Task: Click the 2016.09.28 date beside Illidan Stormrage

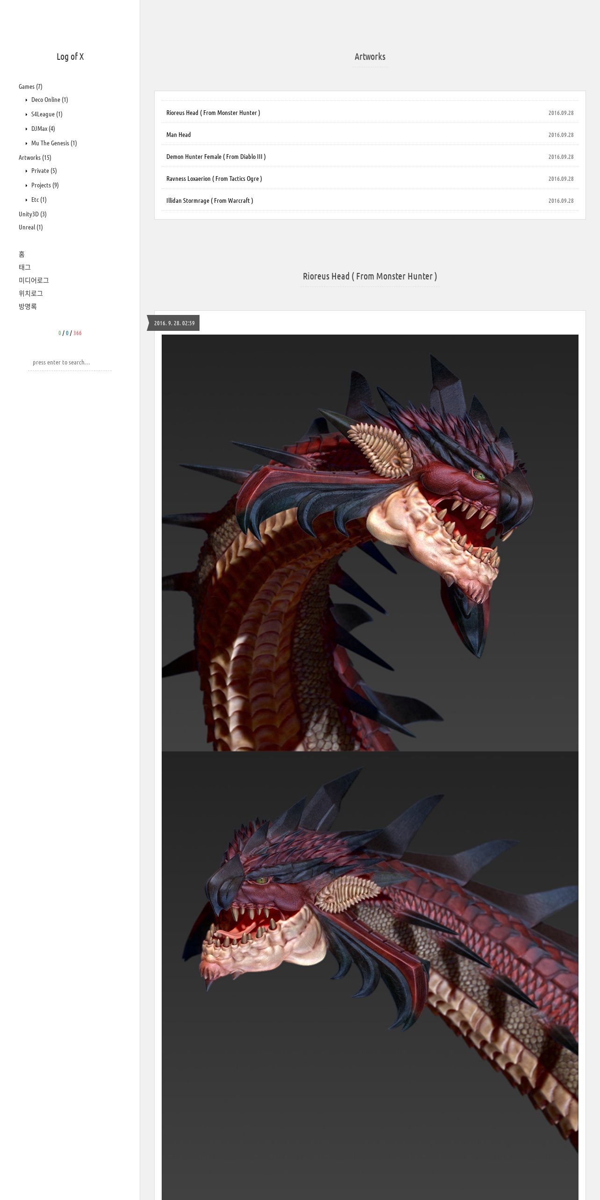Action: pyautogui.click(x=561, y=200)
